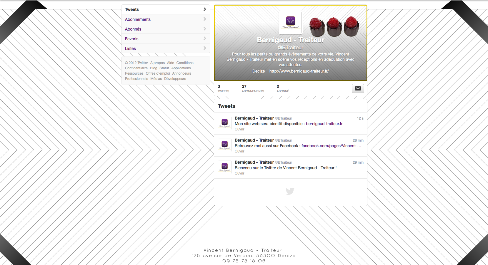Click the chevron arrow beside Abonnements
This screenshot has height=265, width=488.
click(x=205, y=19)
